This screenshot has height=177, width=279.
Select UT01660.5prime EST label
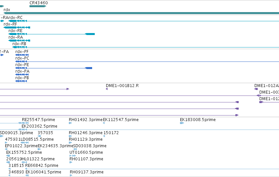pos(86,153)
